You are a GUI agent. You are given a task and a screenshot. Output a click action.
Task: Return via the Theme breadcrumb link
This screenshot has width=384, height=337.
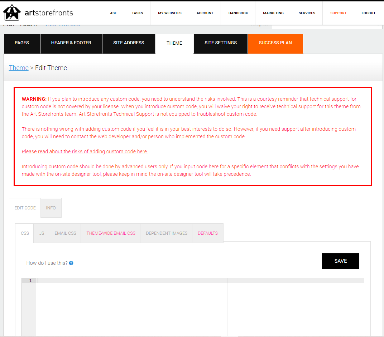pyautogui.click(x=19, y=68)
